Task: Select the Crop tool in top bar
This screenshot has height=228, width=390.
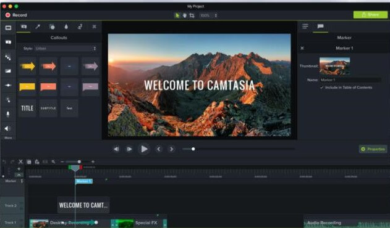Action: 192,15
